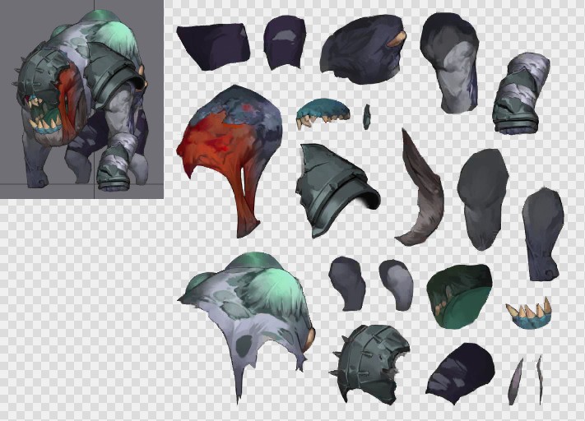
Task: Select the dark navy rectangular cloth piece
Action: tap(212, 47)
